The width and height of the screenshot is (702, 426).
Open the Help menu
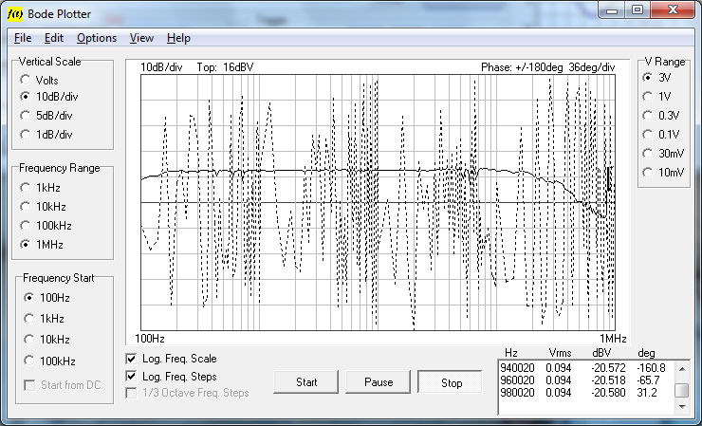point(178,38)
